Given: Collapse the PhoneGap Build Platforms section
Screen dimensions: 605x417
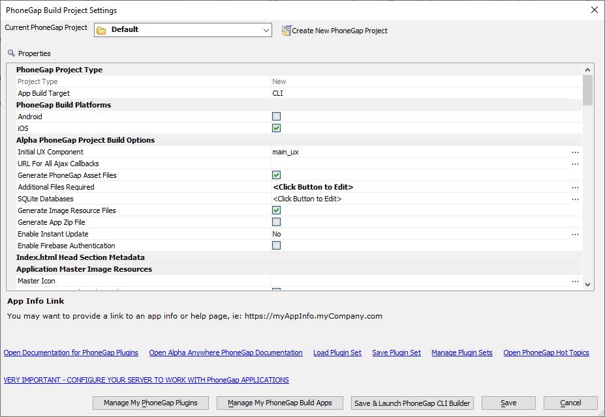Looking at the screenshot, I should click(64, 105).
